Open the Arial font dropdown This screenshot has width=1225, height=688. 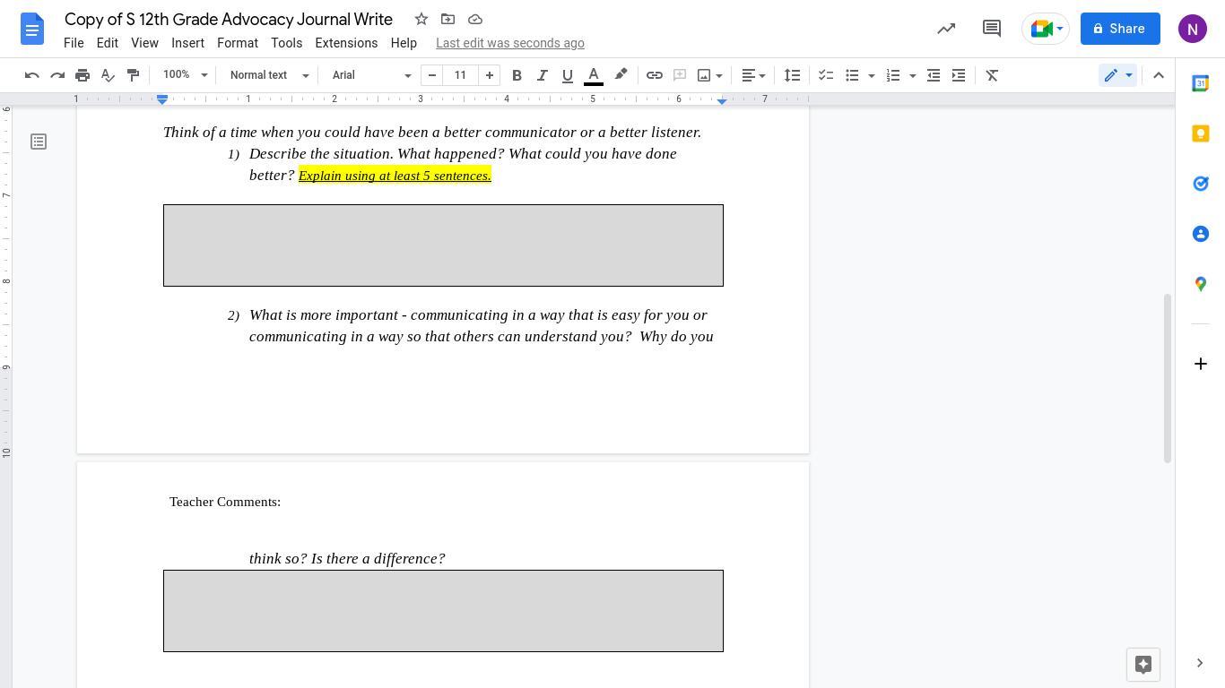click(x=371, y=75)
